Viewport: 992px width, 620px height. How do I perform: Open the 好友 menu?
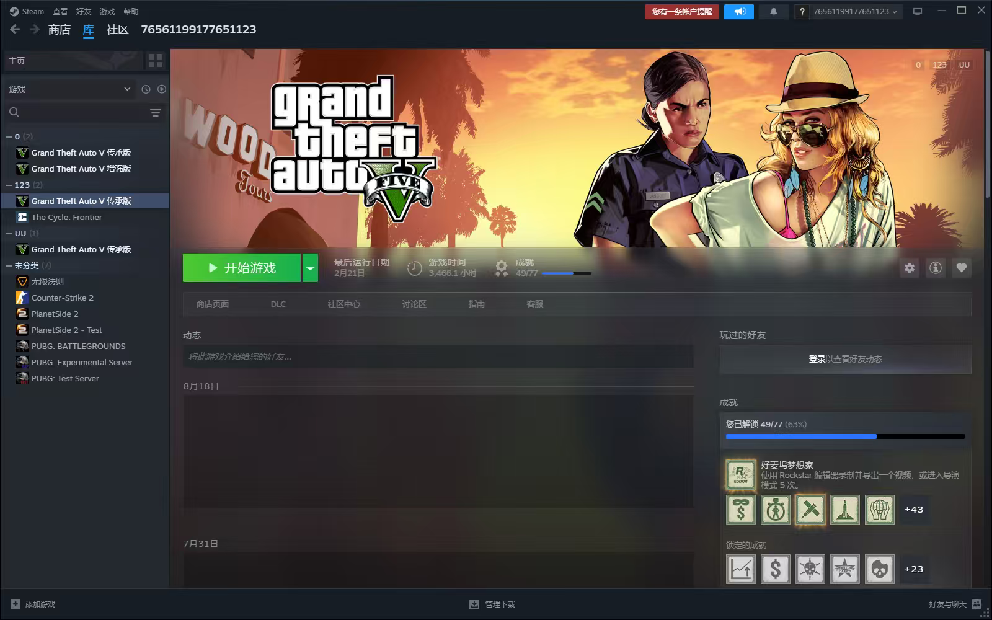click(84, 11)
